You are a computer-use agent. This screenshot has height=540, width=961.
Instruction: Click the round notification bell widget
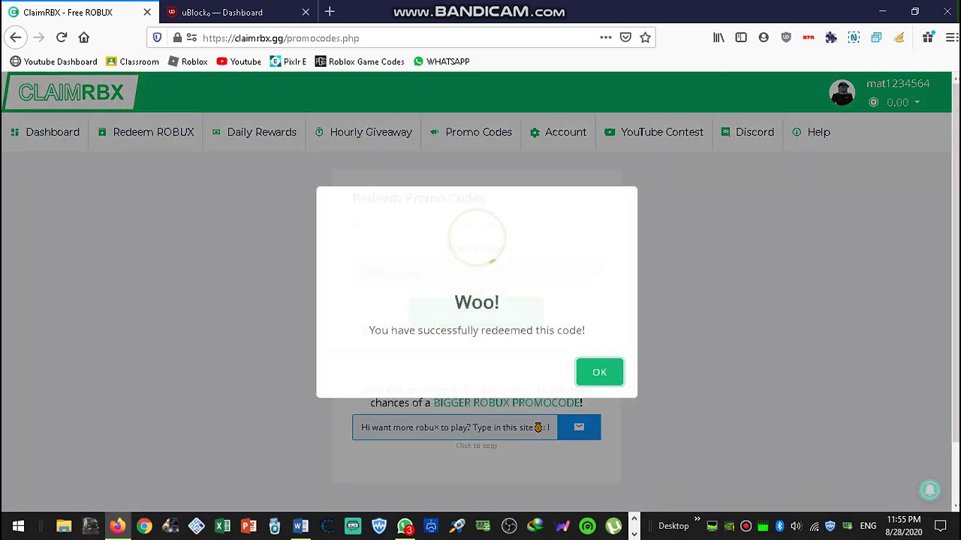click(929, 490)
